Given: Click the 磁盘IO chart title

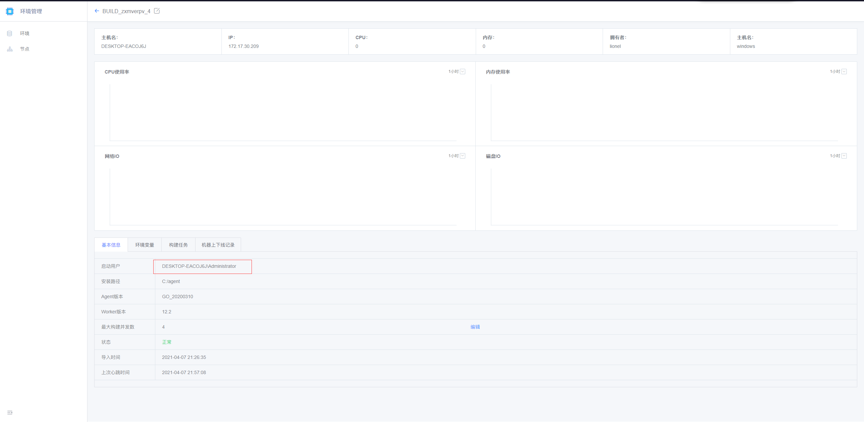Looking at the screenshot, I should [x=493, y=156].
